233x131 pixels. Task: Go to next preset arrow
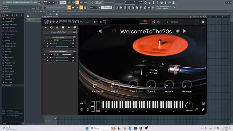pos(185,31)
